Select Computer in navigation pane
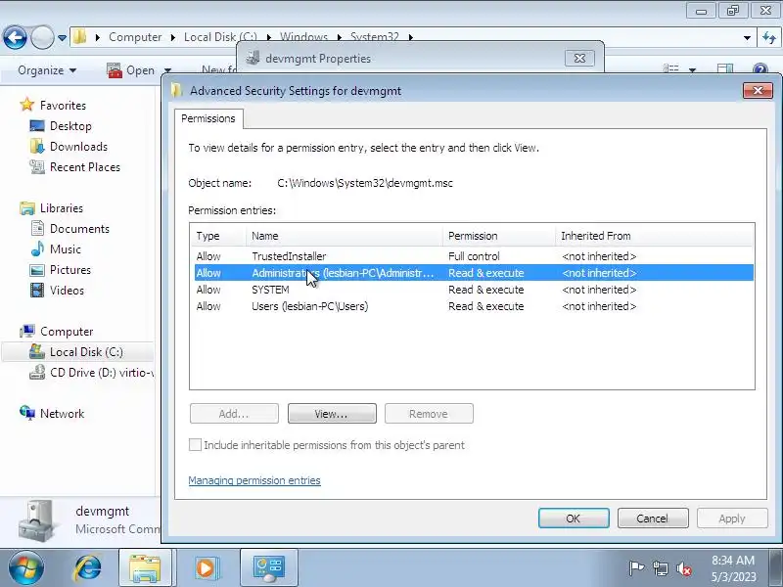Viewport: 783px width, 587px height. click(67, 332)
